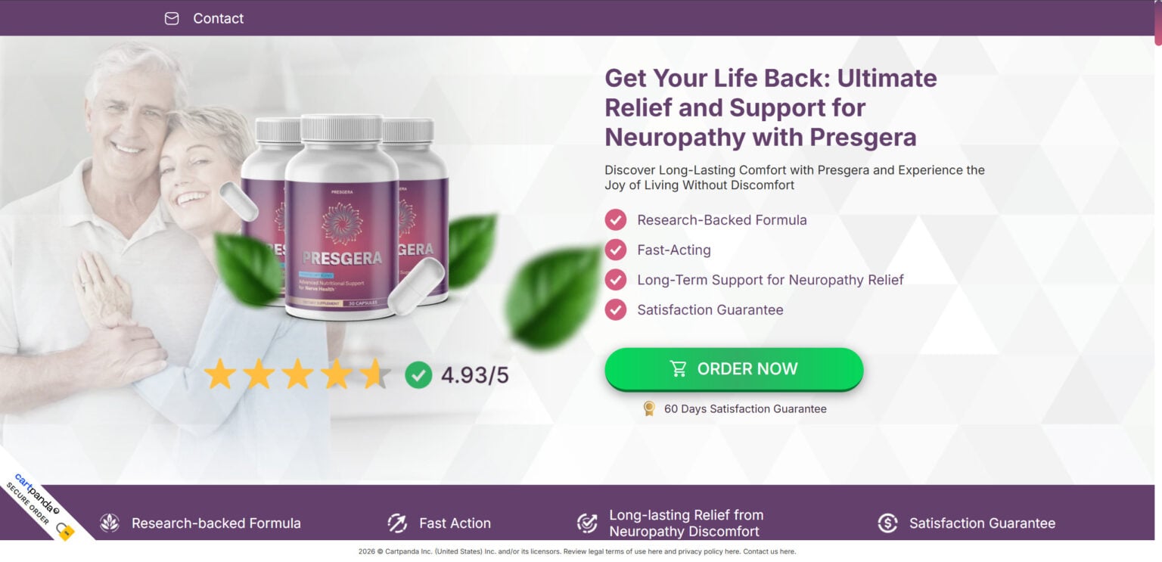Open the Contact link in header
This screenshot has width=1162, height=562.
218,18
